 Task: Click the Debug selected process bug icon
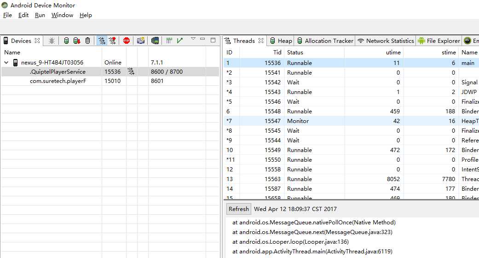click(52, 41)
